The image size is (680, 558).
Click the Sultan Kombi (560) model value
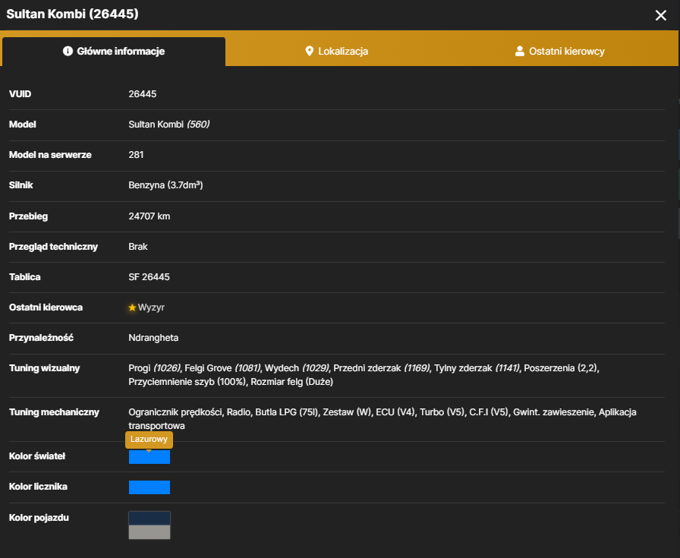(x=169, y=124)
